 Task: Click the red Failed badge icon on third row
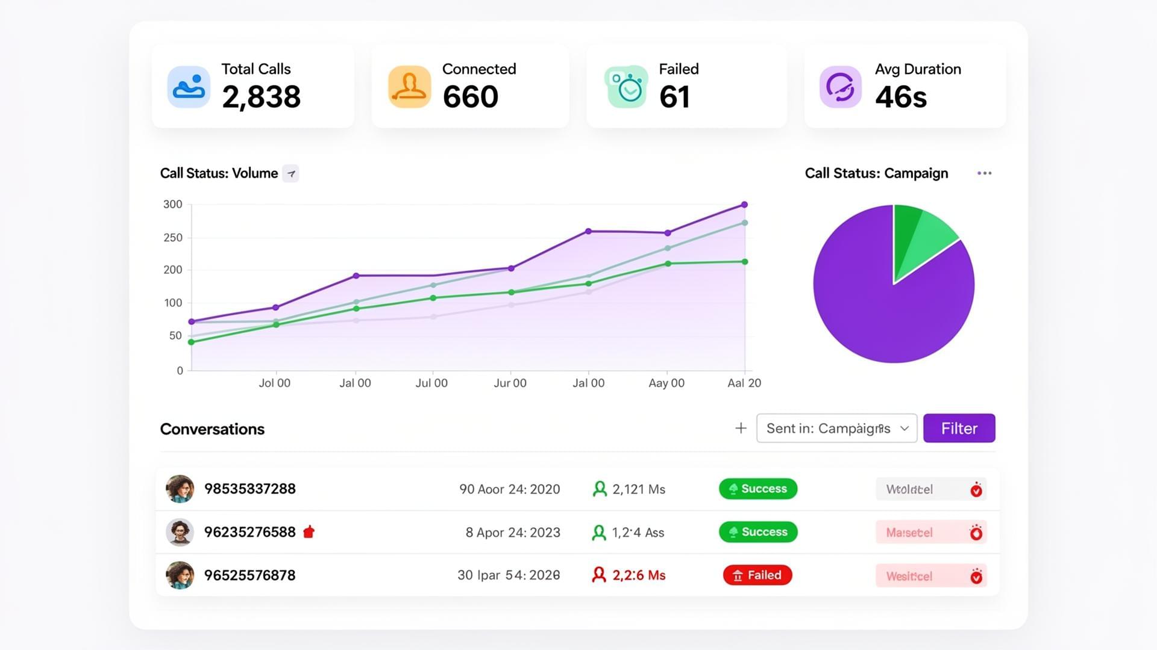[738, 575]
